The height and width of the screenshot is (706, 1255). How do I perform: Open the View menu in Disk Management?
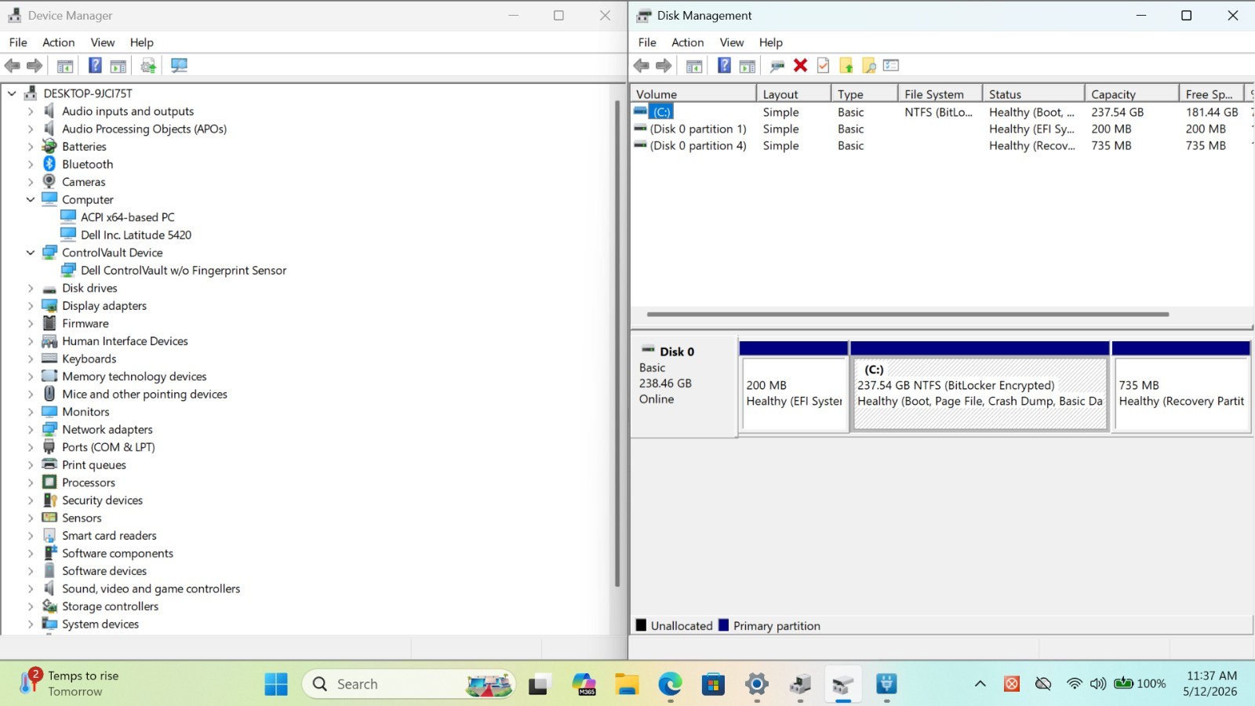(x=732, y=42)
